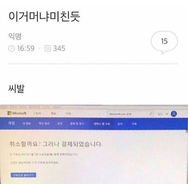The image size is (188, 184).
Task: Expand the 제품 menu
Action: [x=54, y=113]
